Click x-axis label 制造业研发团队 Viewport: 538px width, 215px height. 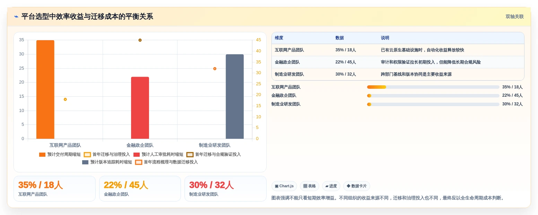[x=215, y=145]
